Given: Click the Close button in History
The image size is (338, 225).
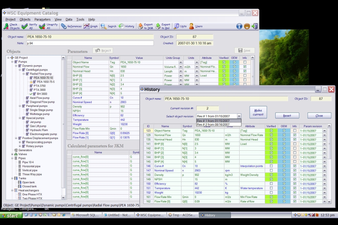Looking at the screenshot, I should pos(319,115).
